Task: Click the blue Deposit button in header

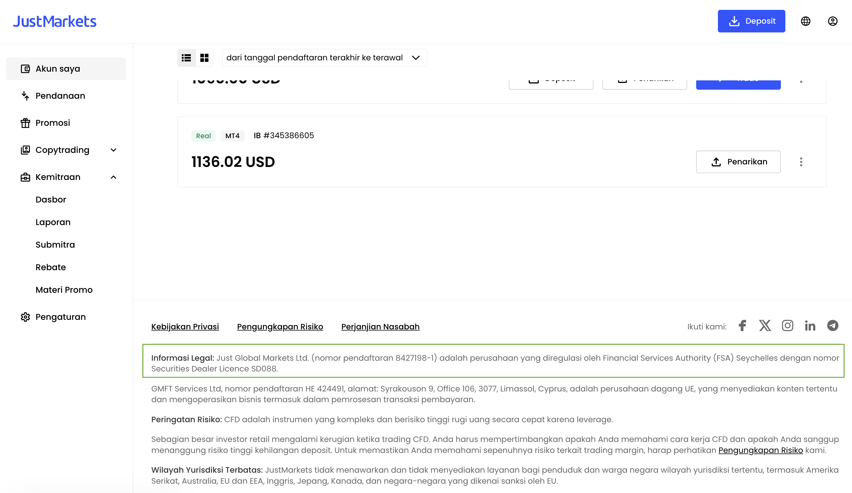Action: pyautogui.click(x=751, y=21)
